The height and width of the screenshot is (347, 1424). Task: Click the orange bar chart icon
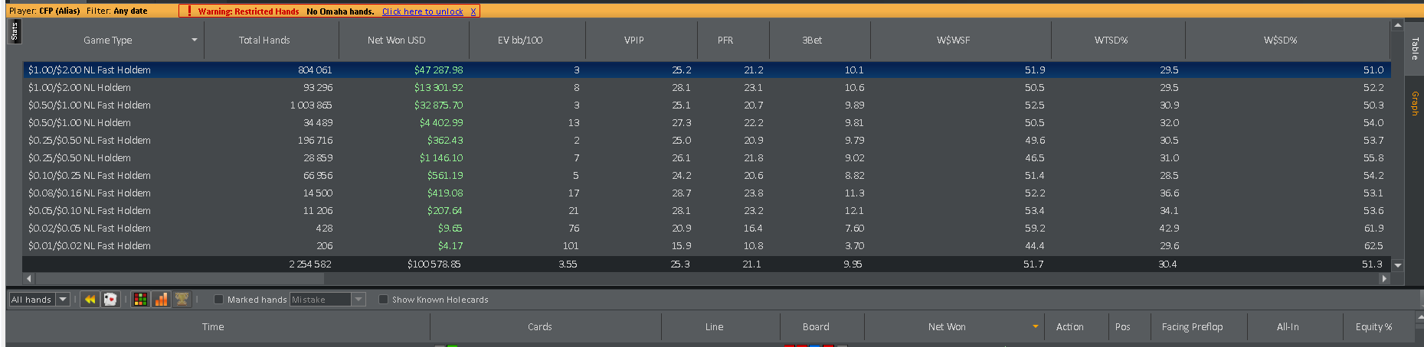coord(161,300)
